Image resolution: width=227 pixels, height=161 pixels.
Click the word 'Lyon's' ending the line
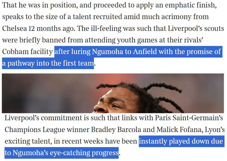pos(215,130)
